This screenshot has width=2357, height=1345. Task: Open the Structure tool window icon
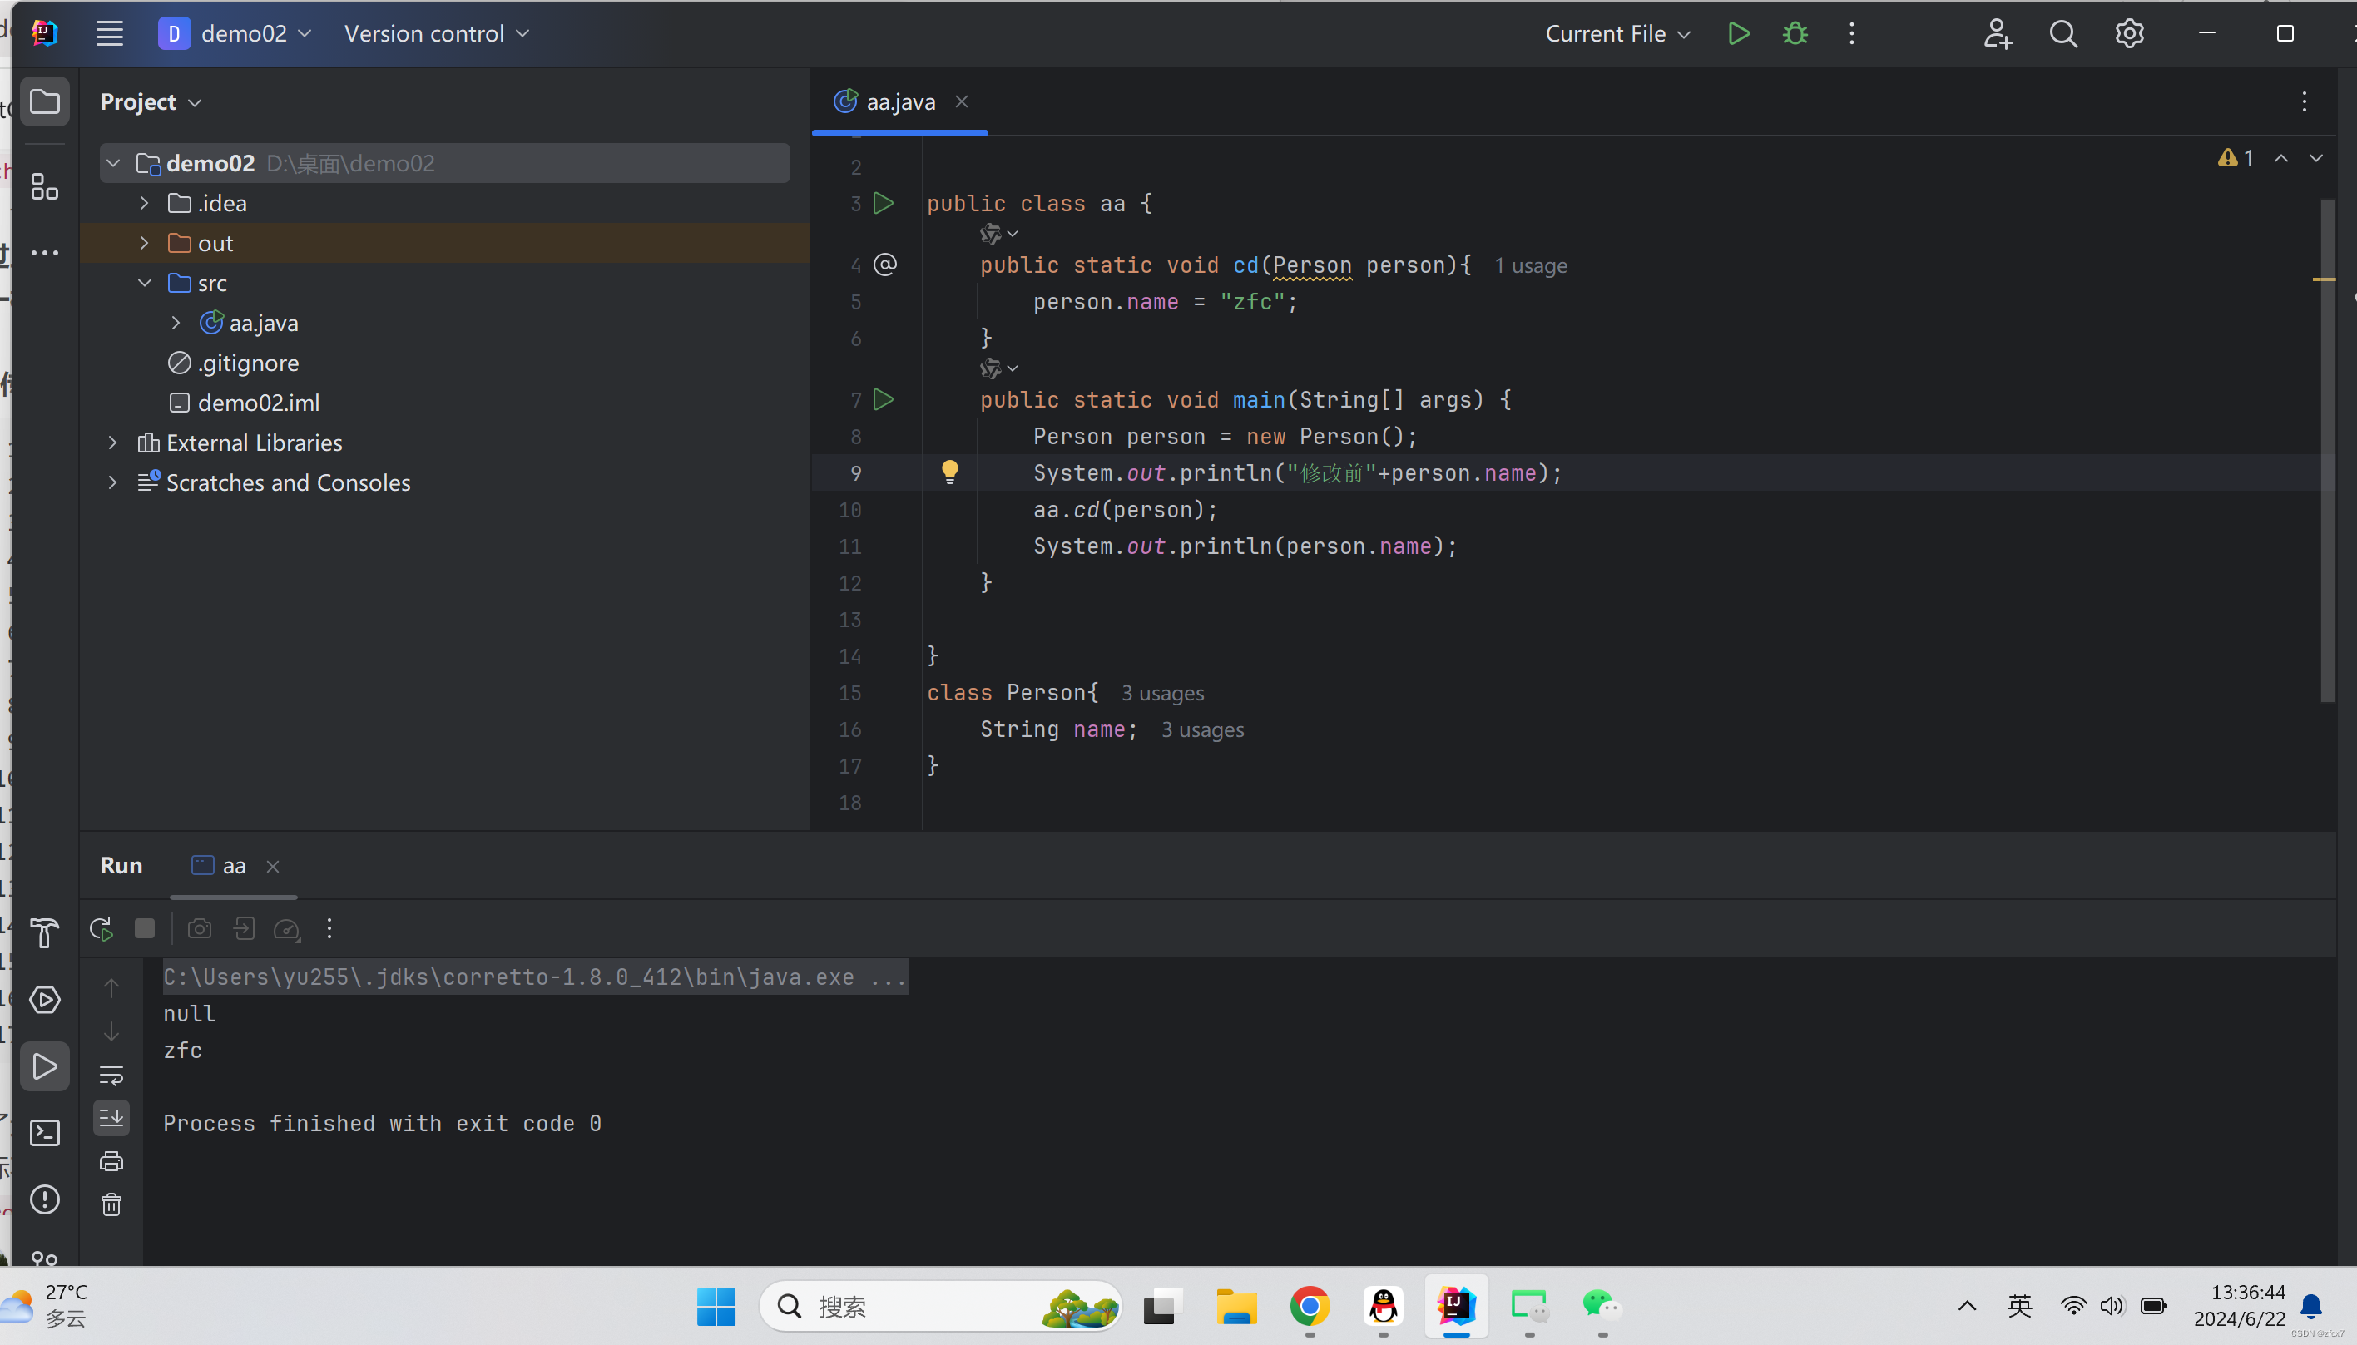coord(44,186)
